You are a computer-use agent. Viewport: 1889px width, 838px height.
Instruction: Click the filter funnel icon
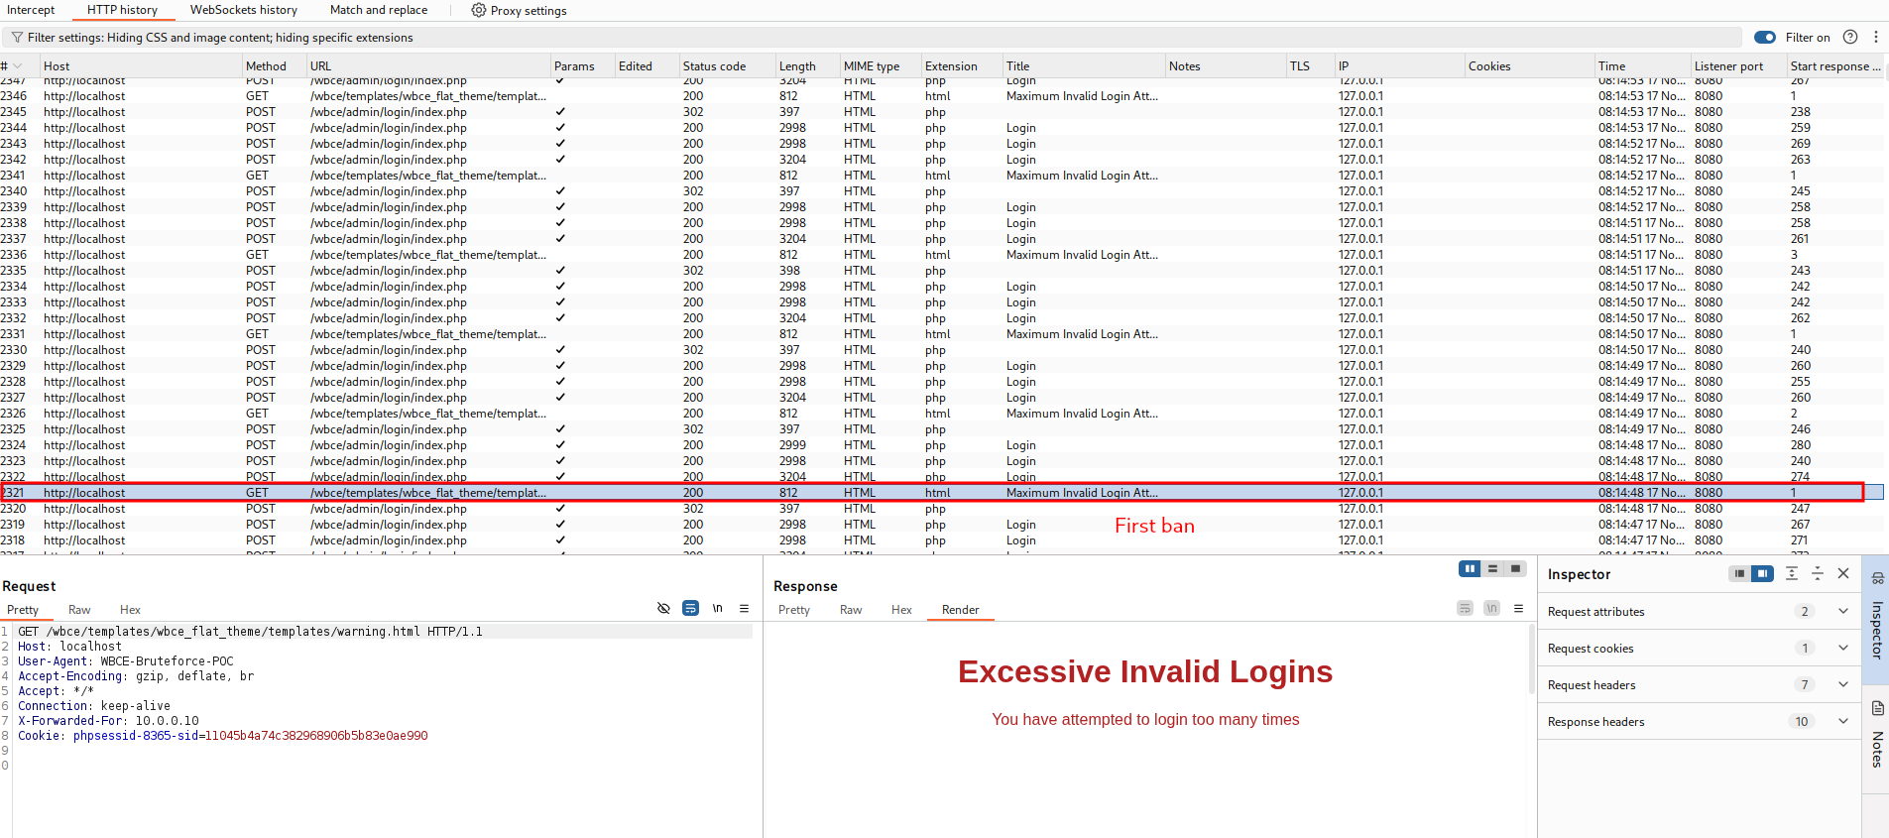click(17, 38)
